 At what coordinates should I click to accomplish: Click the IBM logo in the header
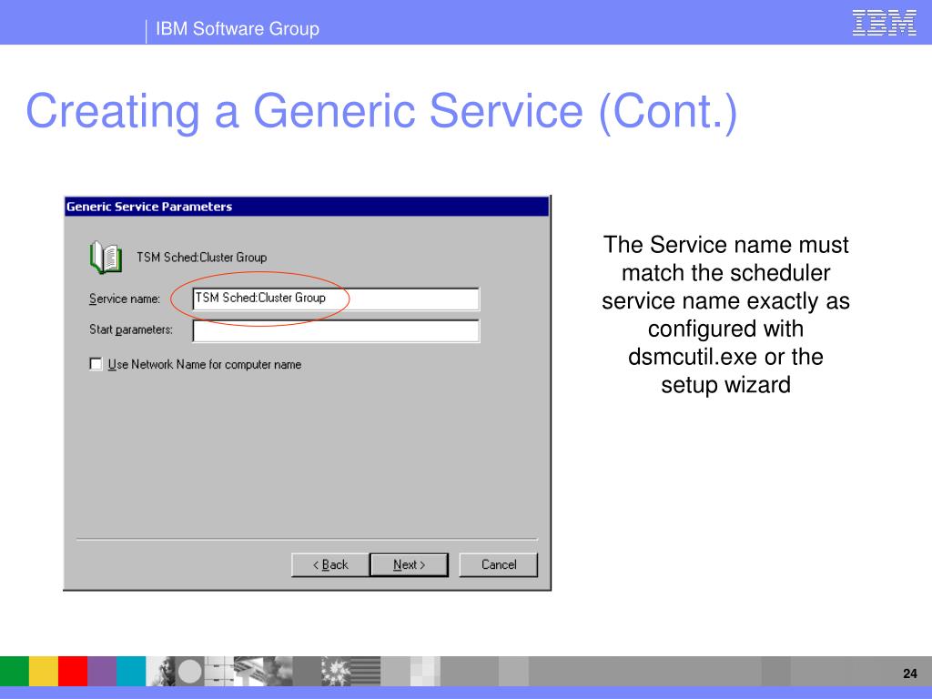[884, 23]
